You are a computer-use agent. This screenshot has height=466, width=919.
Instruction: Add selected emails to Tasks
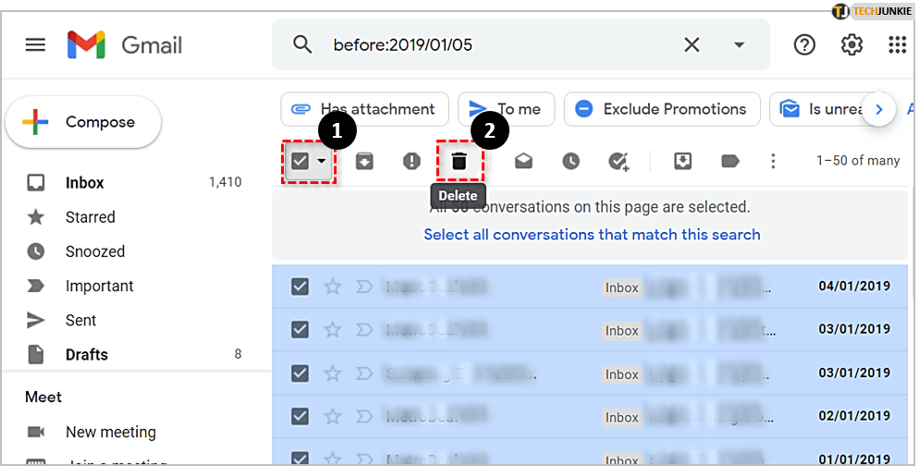(x=619, y=162)
